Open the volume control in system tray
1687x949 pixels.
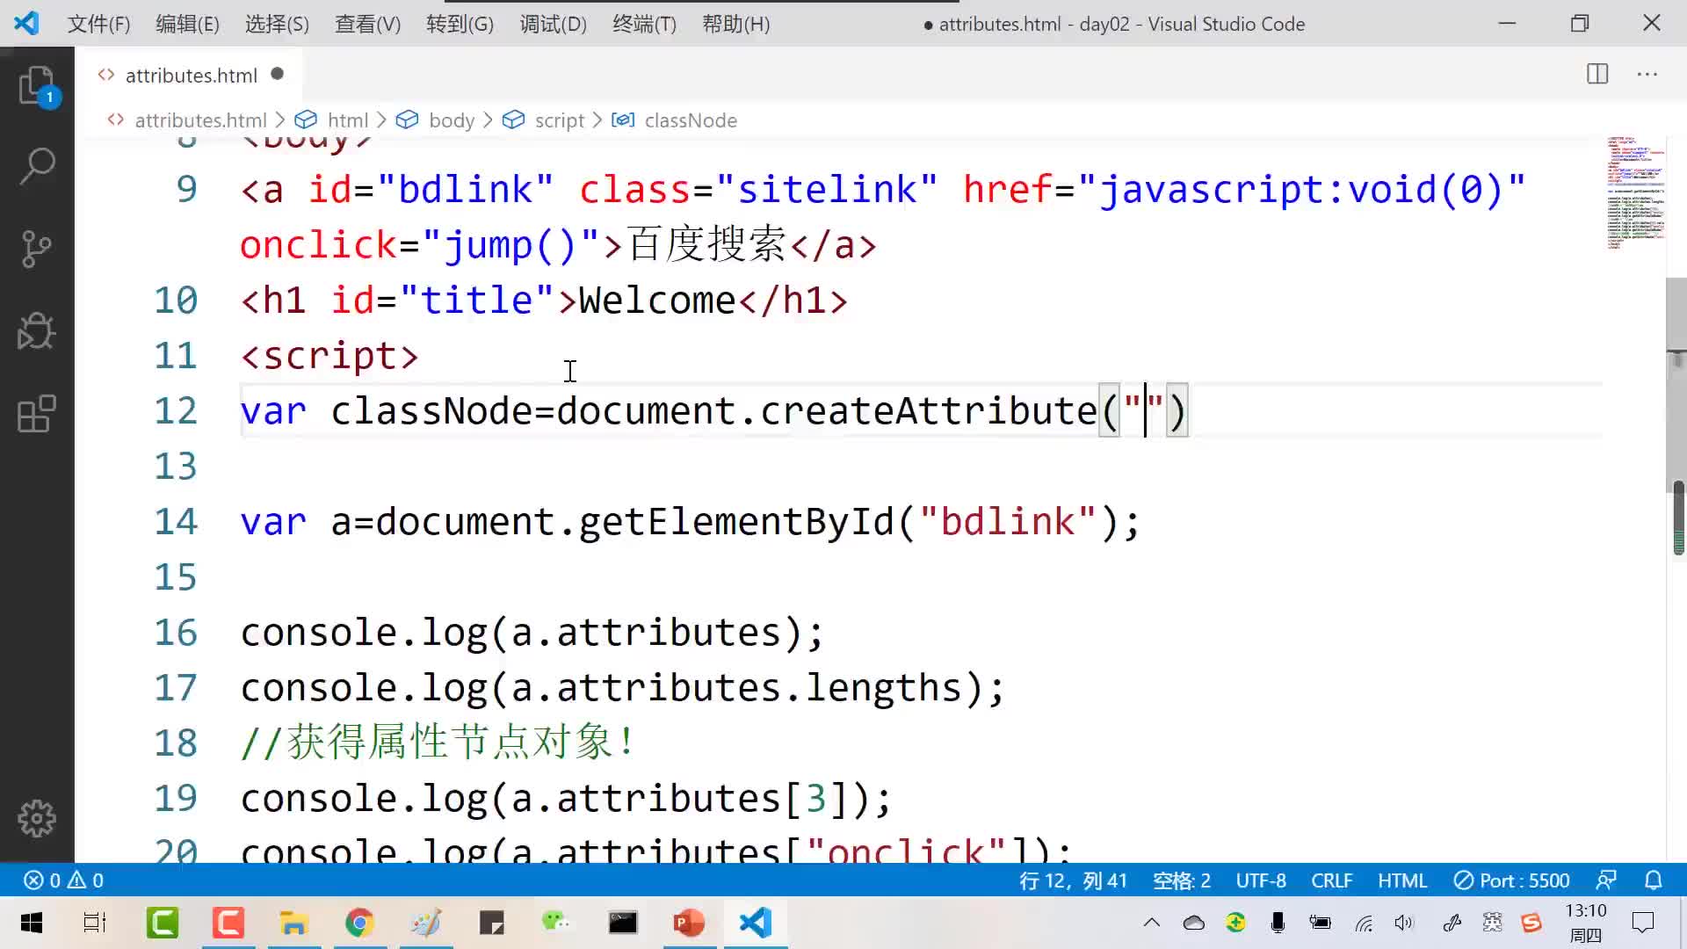click(x=1404, y=923)
